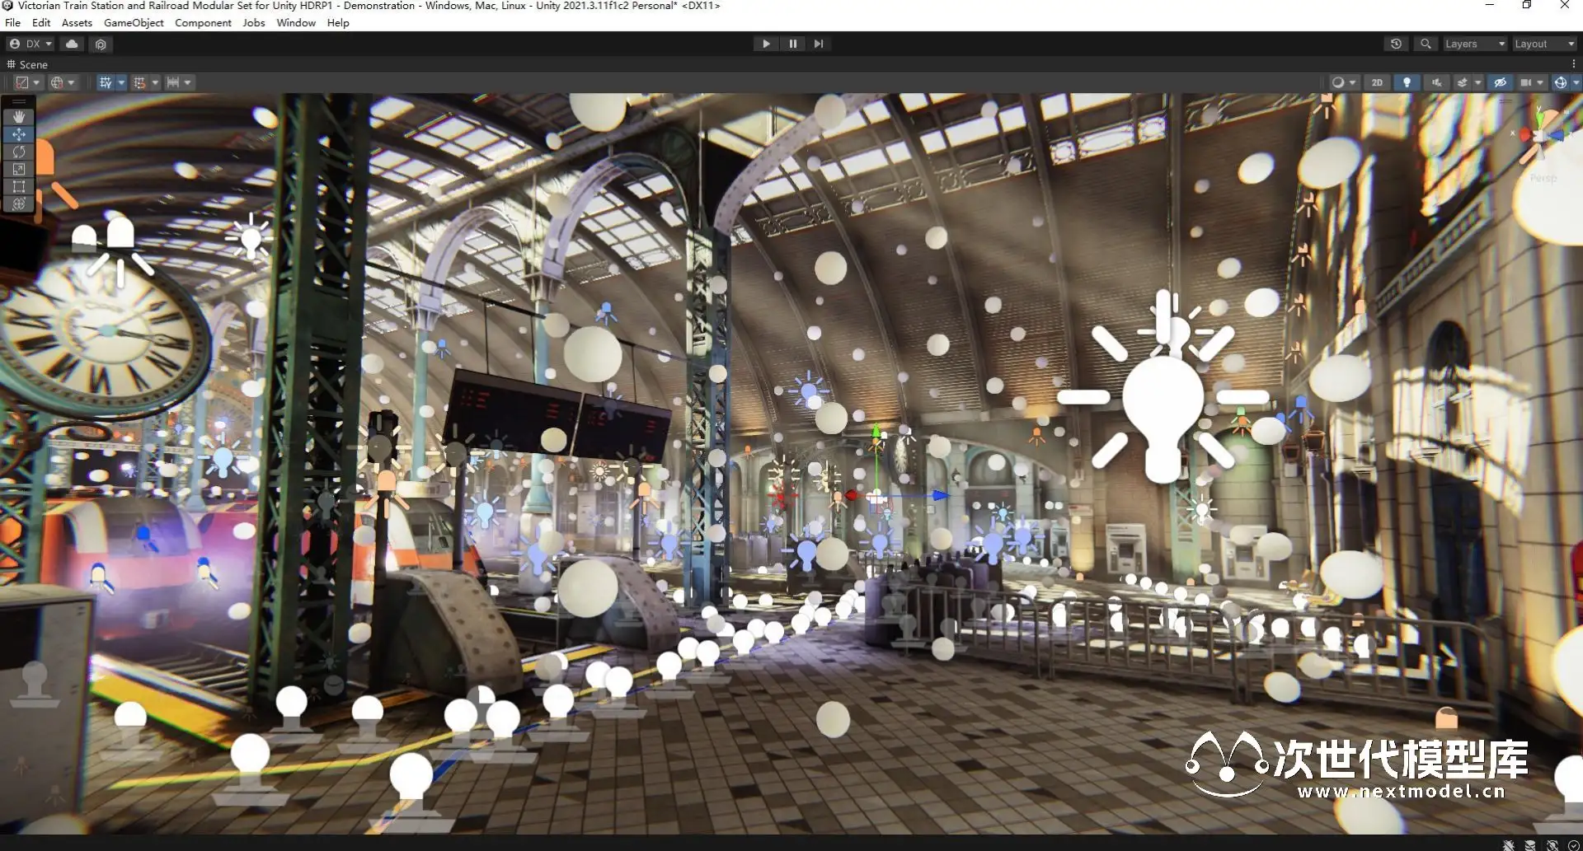
Task: Click the red X-axis cone on the orientation gizmo
Action: 1525,134
